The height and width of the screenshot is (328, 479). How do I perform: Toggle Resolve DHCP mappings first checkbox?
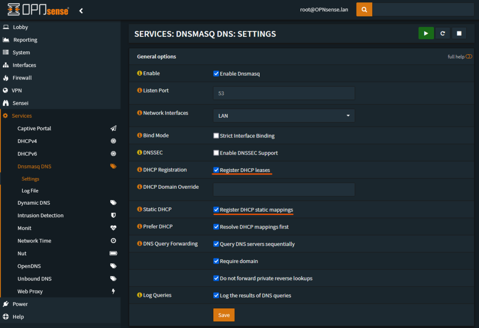click(216, 227)
